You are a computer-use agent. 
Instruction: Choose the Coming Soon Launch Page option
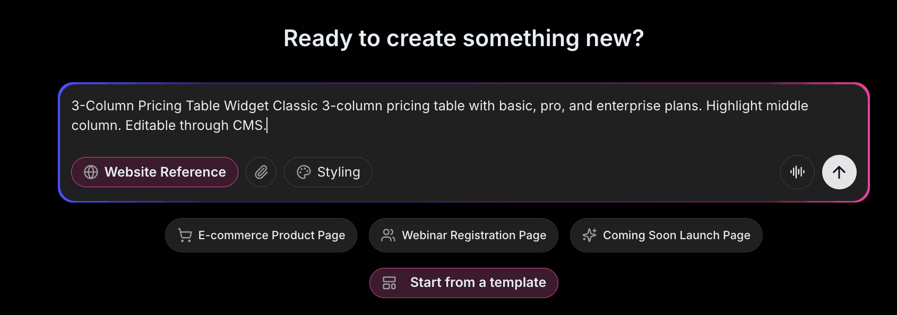(x=666, y=235)
